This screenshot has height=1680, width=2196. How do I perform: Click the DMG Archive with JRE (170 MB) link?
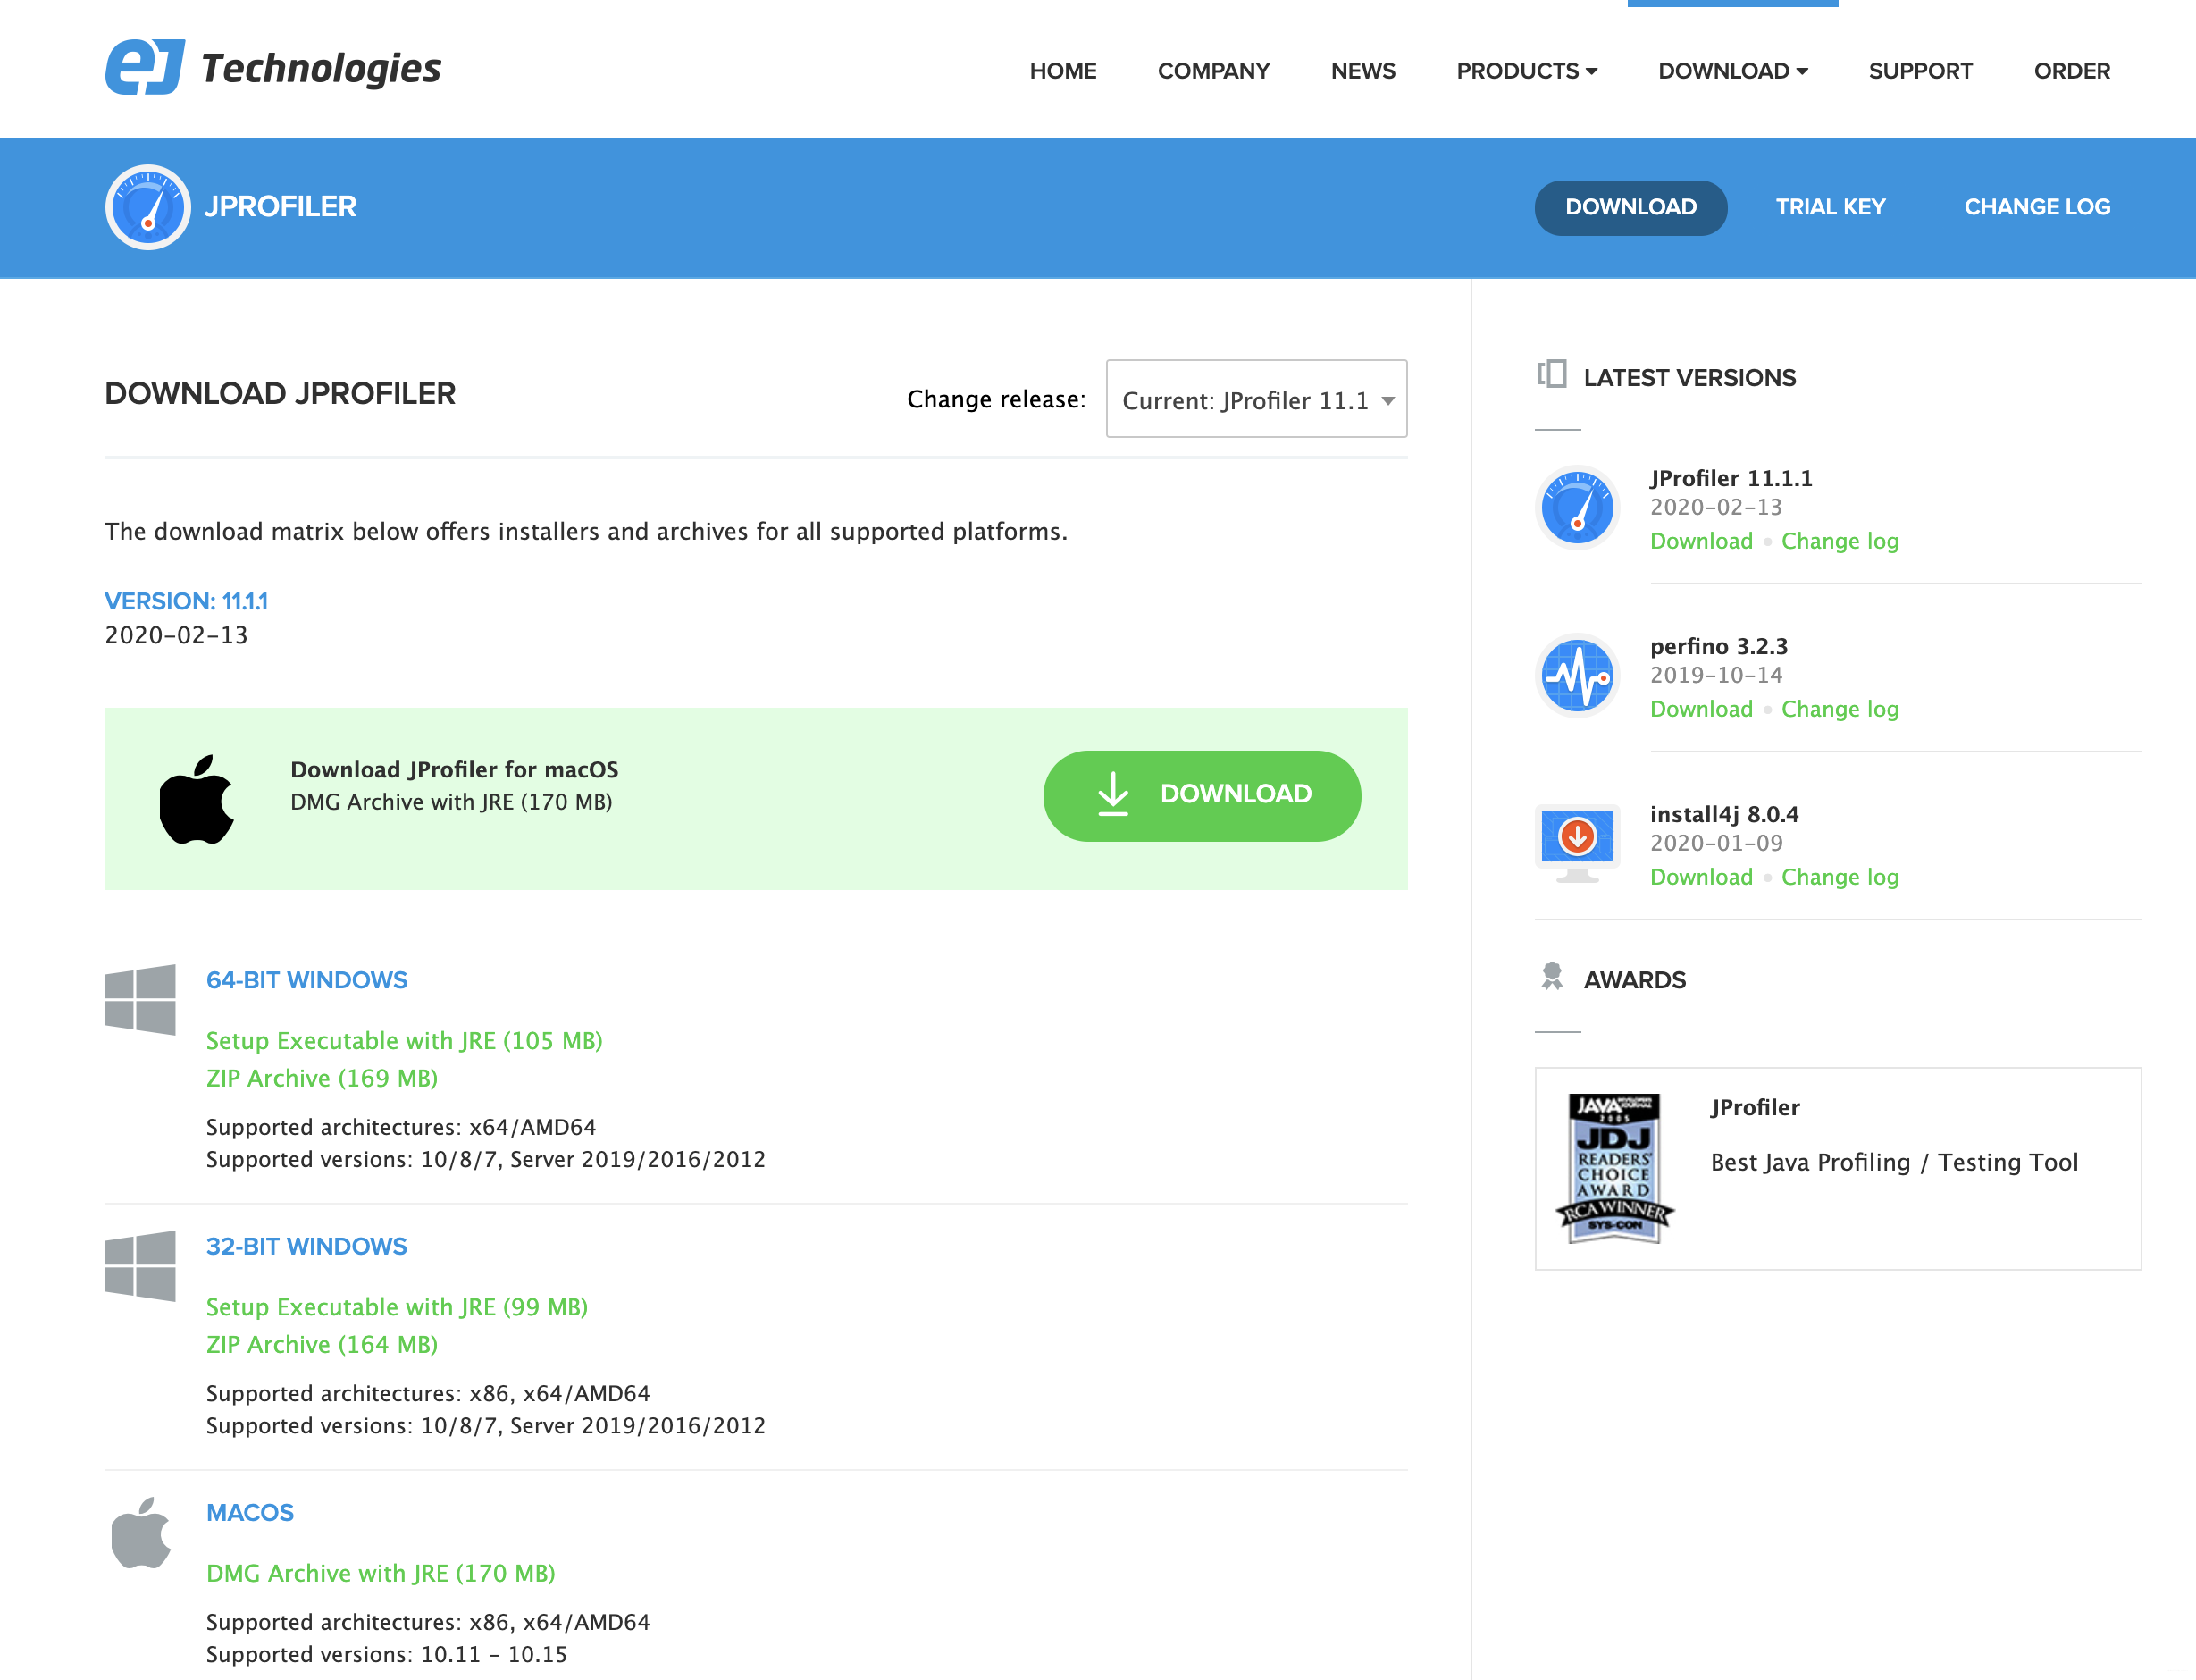[380, 1573]
